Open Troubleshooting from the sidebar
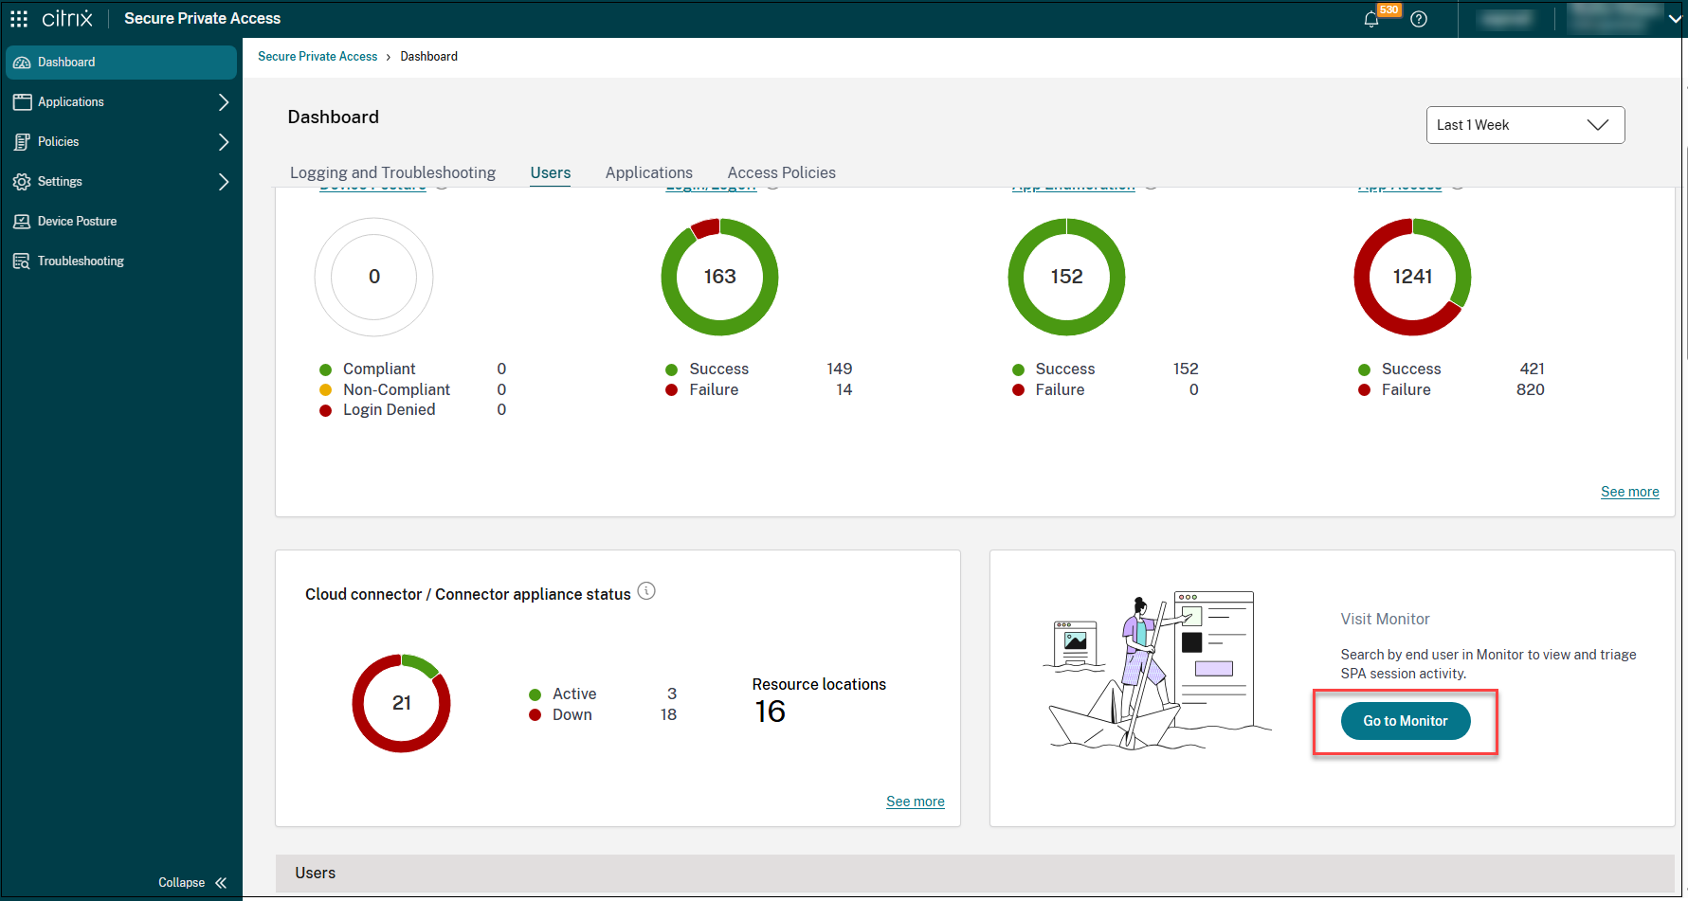Viewport: 1688px width, 901px height. (23, 261)
